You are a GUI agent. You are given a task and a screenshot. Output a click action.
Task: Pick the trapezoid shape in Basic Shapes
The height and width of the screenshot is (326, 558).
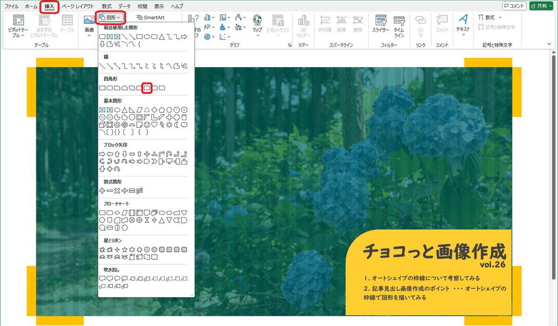click(147, 110)
